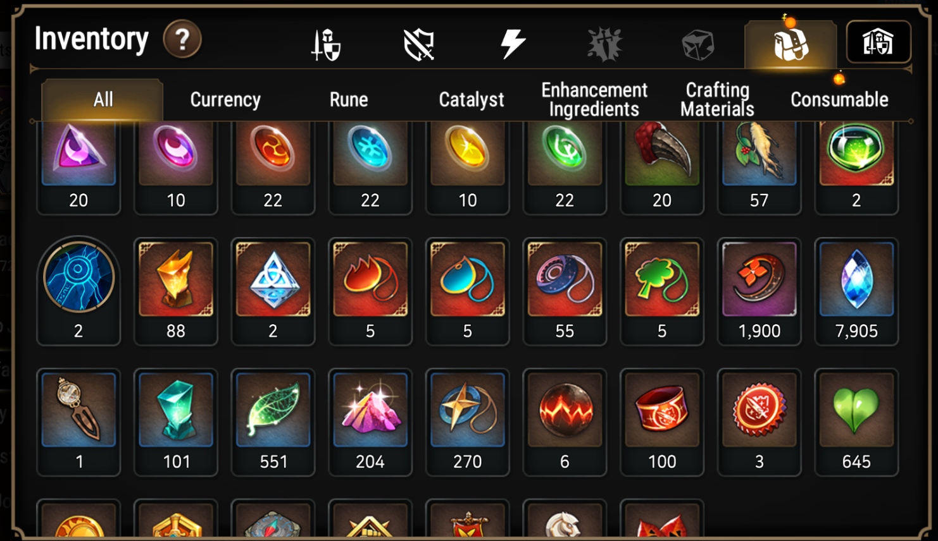Open the house with weapons storage icon
The image size is (938, 541).
point(879,42)
